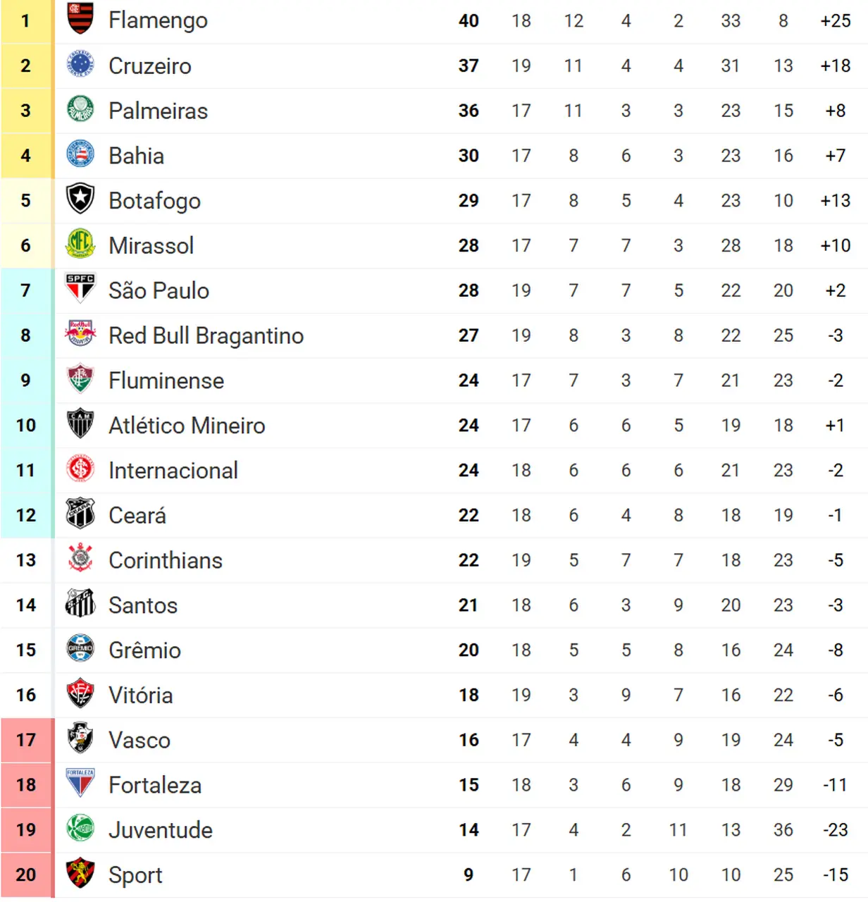This screenshot has width=868, height=902.
Task: Open the Fluminense team page link
Action: coord(166,381)
